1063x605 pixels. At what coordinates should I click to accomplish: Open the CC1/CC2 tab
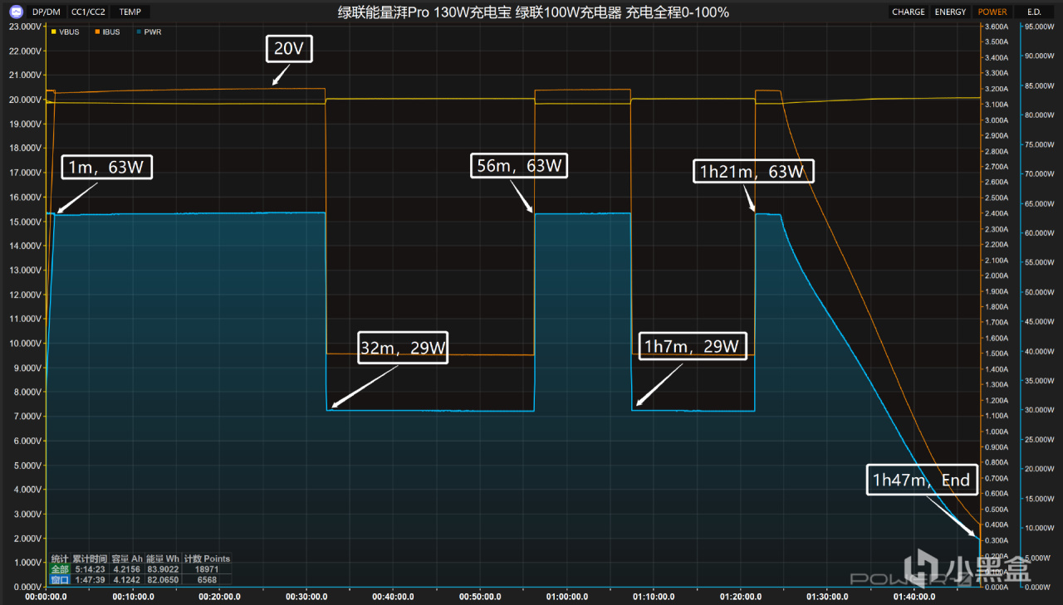(89, 12)
